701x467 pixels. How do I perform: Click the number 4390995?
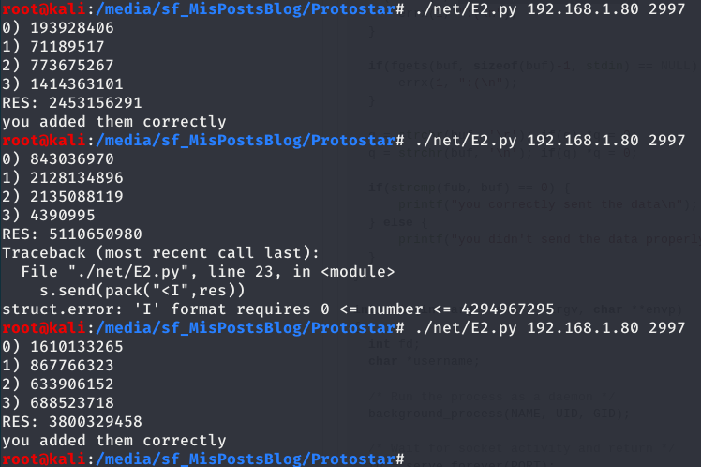coord(63,215)
